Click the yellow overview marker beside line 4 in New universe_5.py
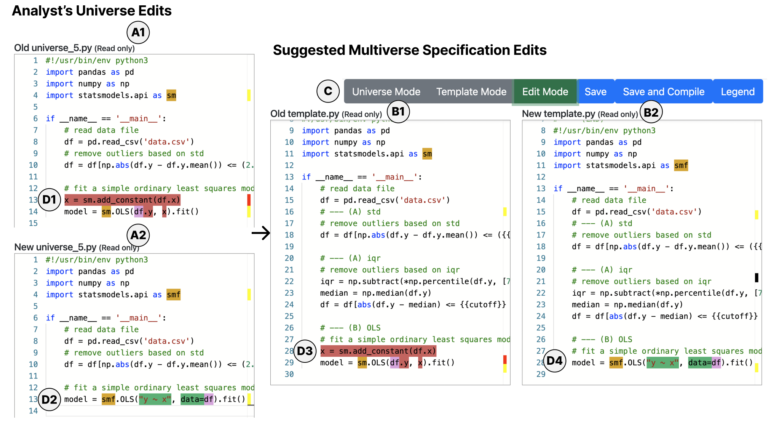The image size is (779, 431). tap(249, 295)
